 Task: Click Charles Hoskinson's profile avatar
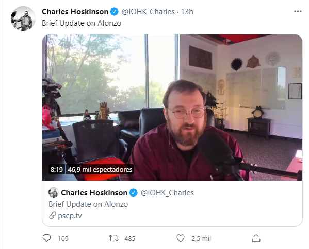click(x=23, y=19)
